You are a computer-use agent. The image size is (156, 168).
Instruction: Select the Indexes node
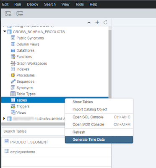click(23, 69)
